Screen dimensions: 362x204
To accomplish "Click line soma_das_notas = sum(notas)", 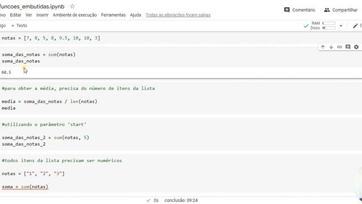I will point(39,54).
